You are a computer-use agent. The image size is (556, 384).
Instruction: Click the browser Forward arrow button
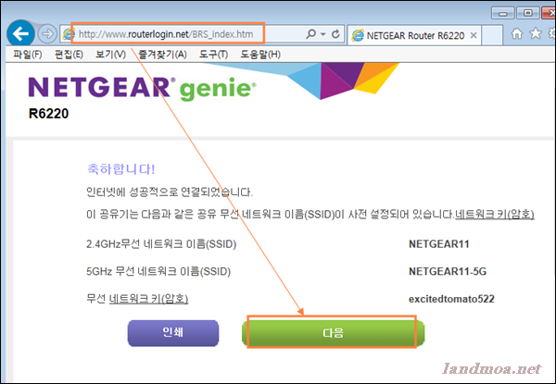47,34
